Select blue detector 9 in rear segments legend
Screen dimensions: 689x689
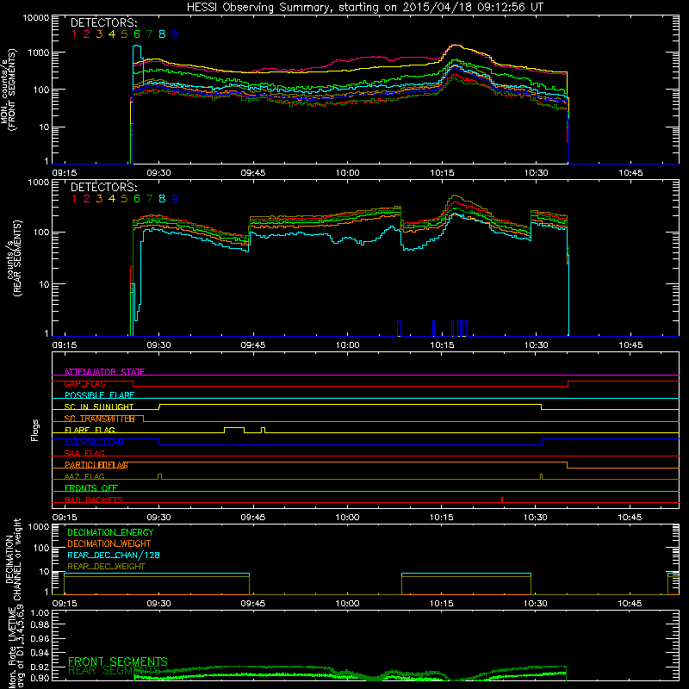click(x=175, y=199)
